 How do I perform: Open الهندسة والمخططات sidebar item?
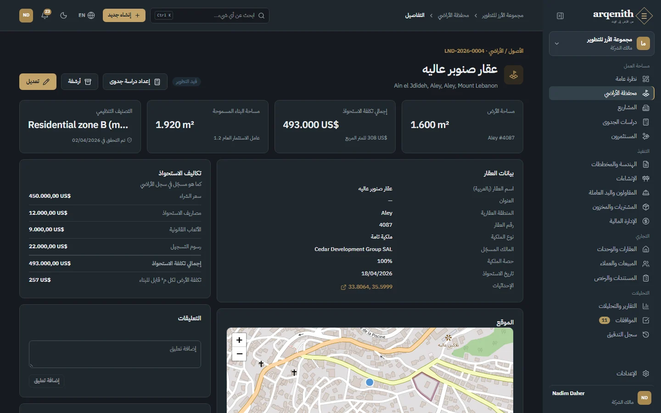click(x=601, y=164)
